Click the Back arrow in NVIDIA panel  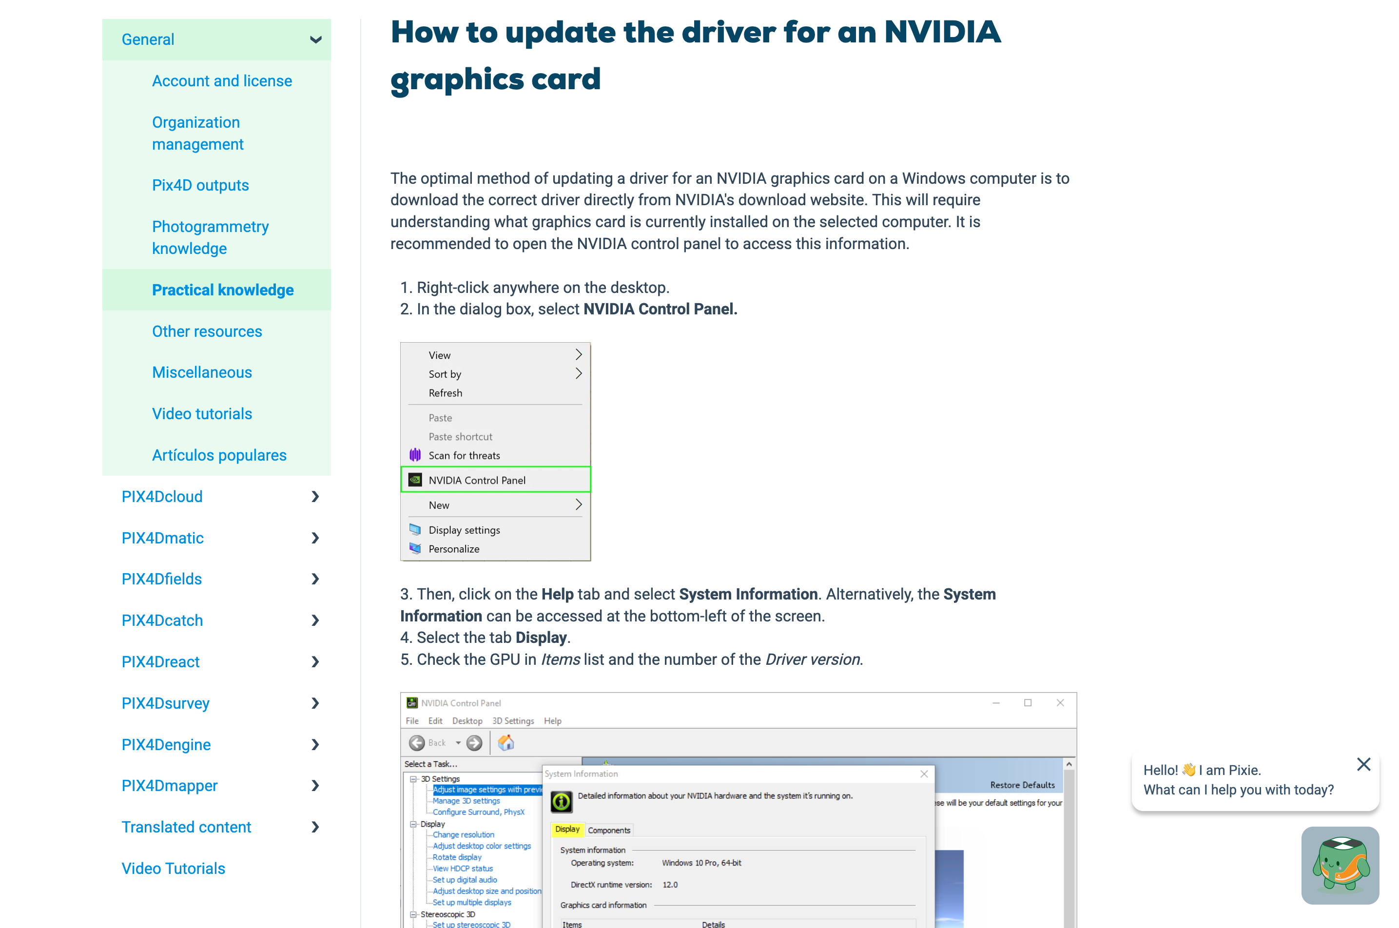tap(417, 742)
